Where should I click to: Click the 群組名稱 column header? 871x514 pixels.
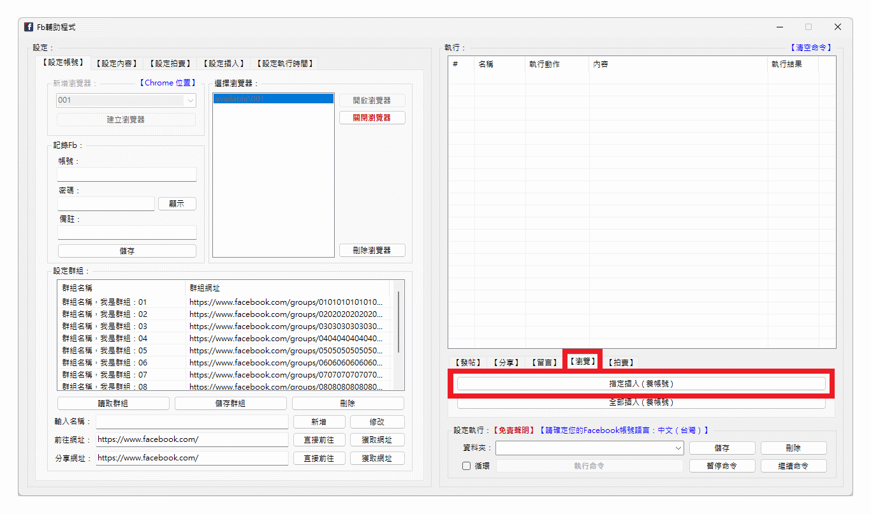pos(121,288)
